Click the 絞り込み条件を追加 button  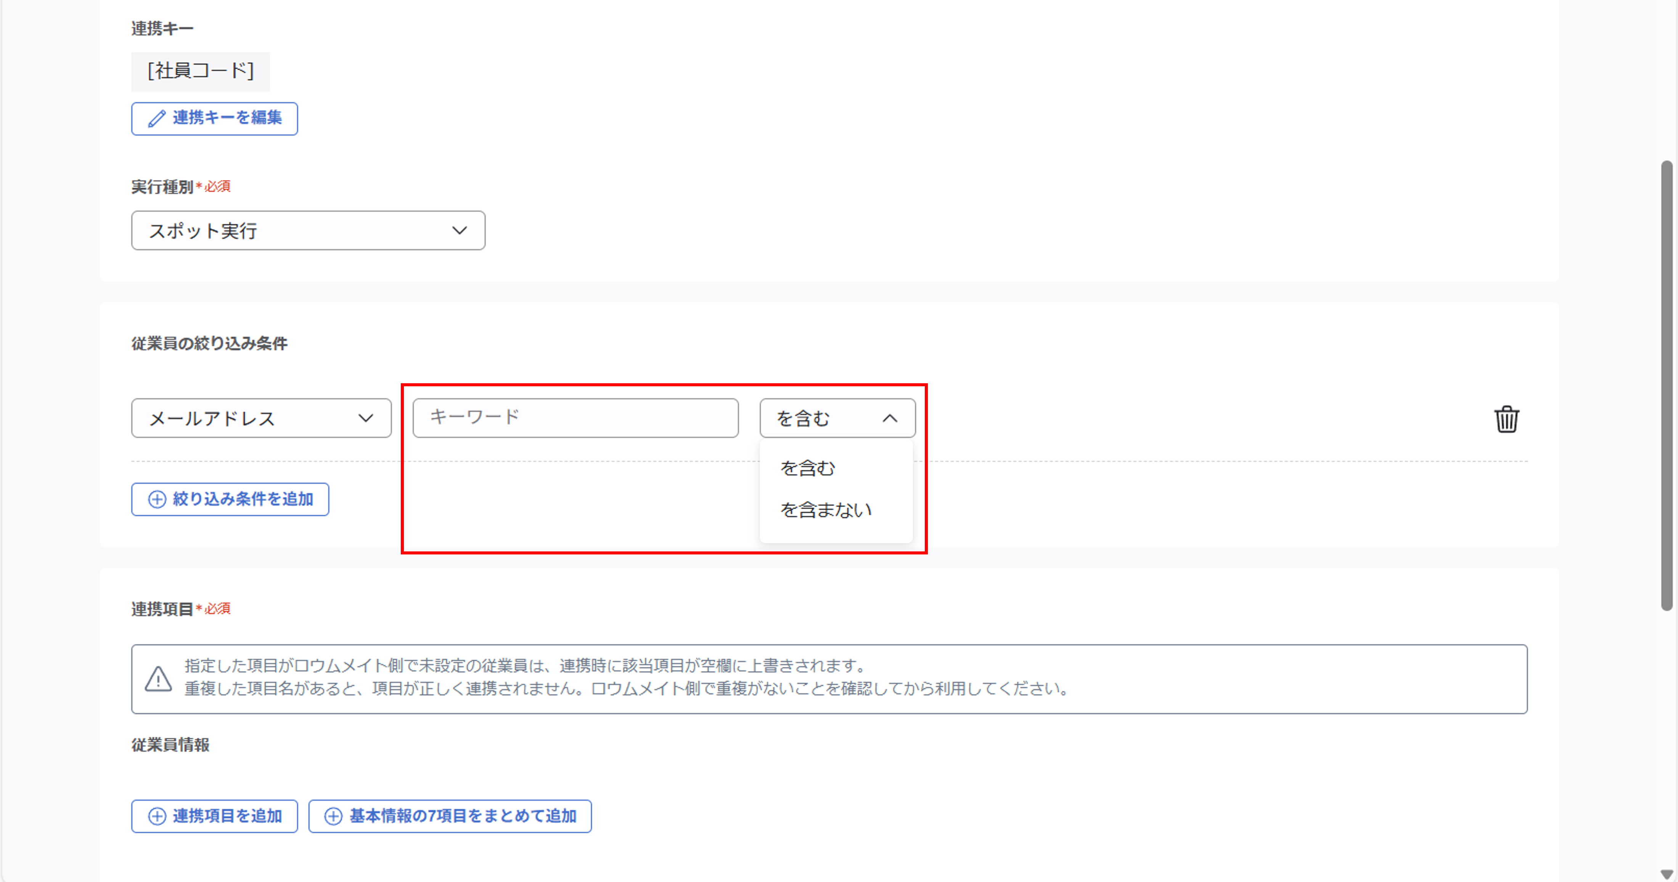coord(230,499)
